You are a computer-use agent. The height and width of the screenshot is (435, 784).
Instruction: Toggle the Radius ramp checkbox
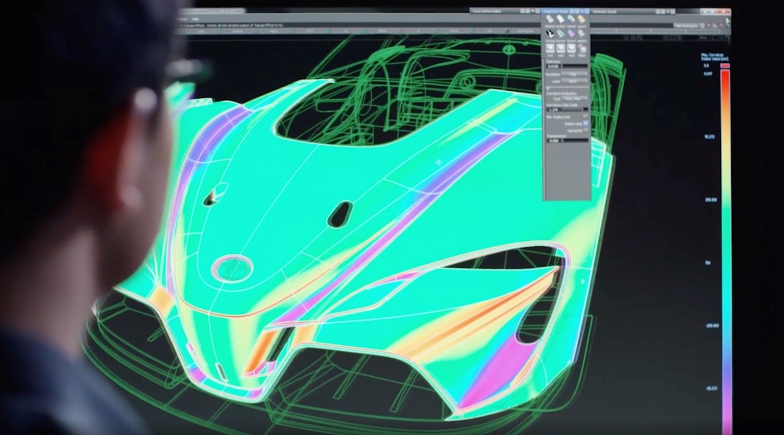pos(586,123)
